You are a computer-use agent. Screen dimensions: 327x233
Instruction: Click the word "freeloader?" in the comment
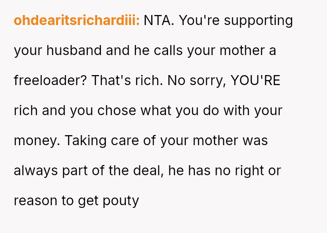click(50, 81)
